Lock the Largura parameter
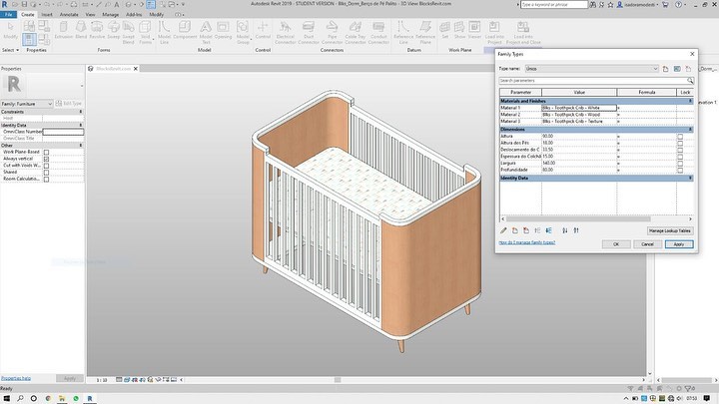 pos(680,163)
